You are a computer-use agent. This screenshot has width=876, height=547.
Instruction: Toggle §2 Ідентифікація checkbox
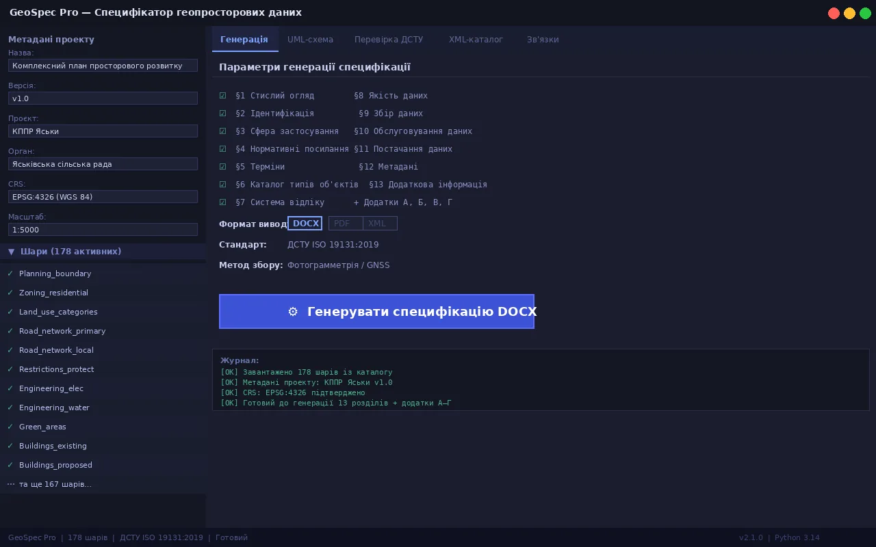click(x=222, y=114)
